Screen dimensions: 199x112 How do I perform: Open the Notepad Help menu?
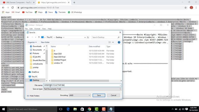point(50,29)
